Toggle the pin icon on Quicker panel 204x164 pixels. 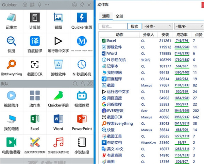(x=82, y=5)
